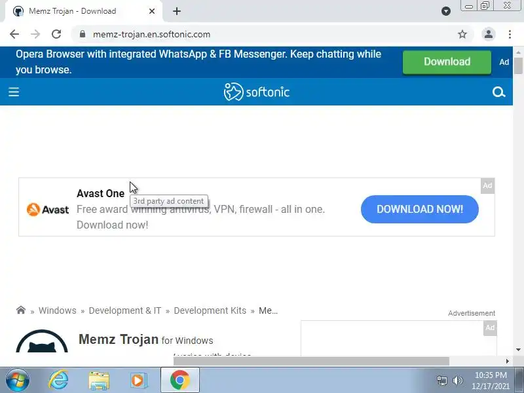
Task: Open the Windows breadcrumb link
Action: pos(58,310)
